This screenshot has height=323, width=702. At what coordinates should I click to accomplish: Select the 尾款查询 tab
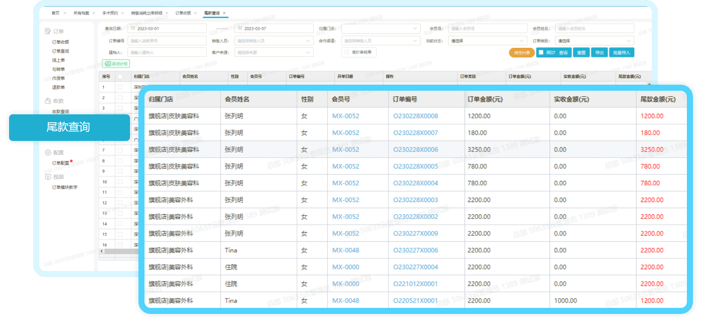[212, 13]
